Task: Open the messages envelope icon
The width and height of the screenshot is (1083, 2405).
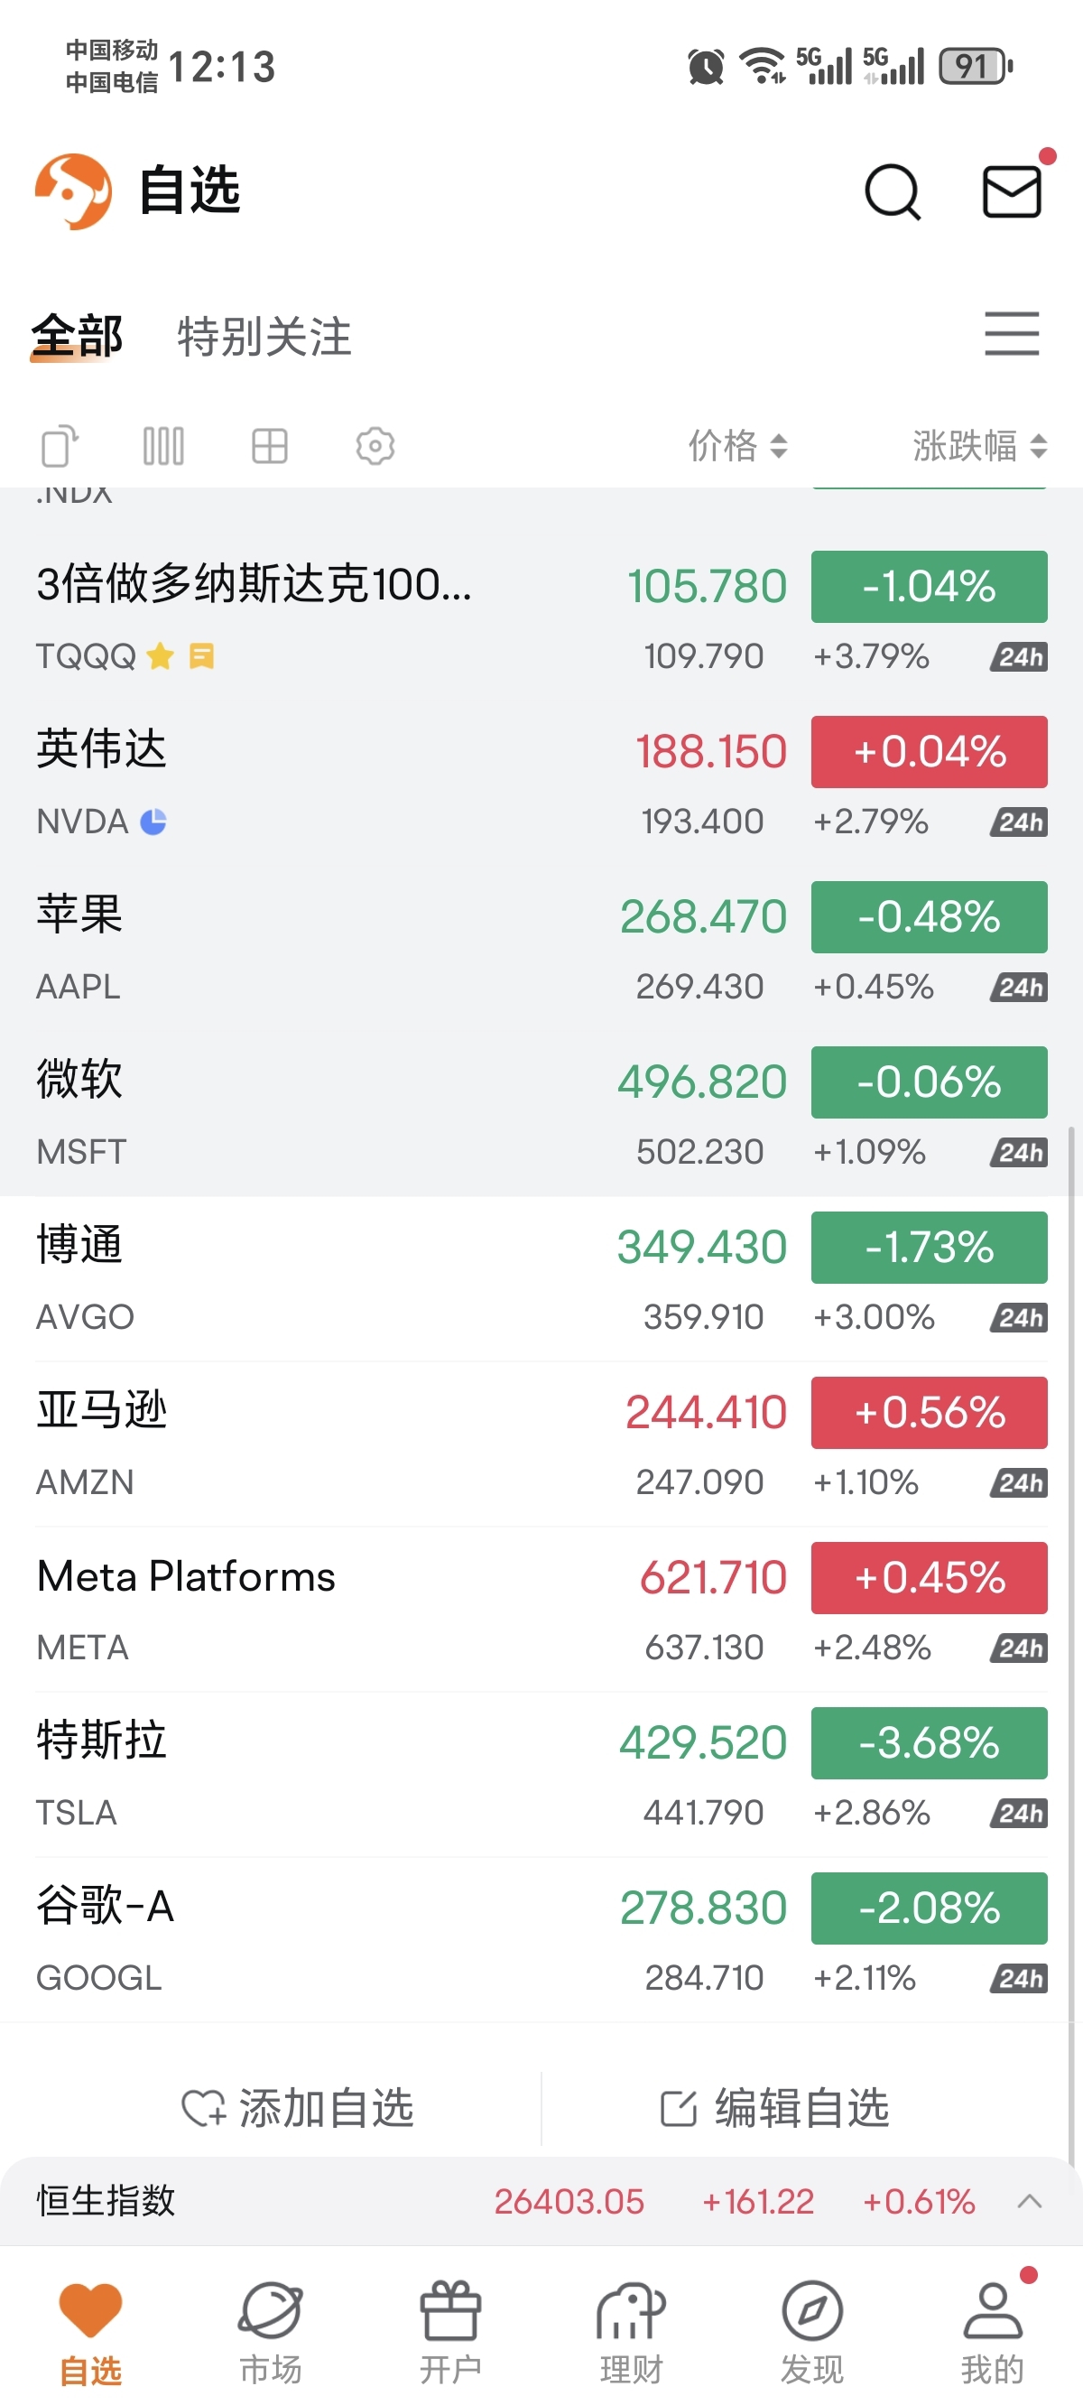Action: 1012,191
